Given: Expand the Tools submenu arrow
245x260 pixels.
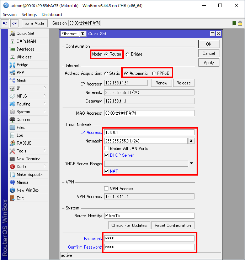Looking at the screenshot, I should tap(44, 150).
